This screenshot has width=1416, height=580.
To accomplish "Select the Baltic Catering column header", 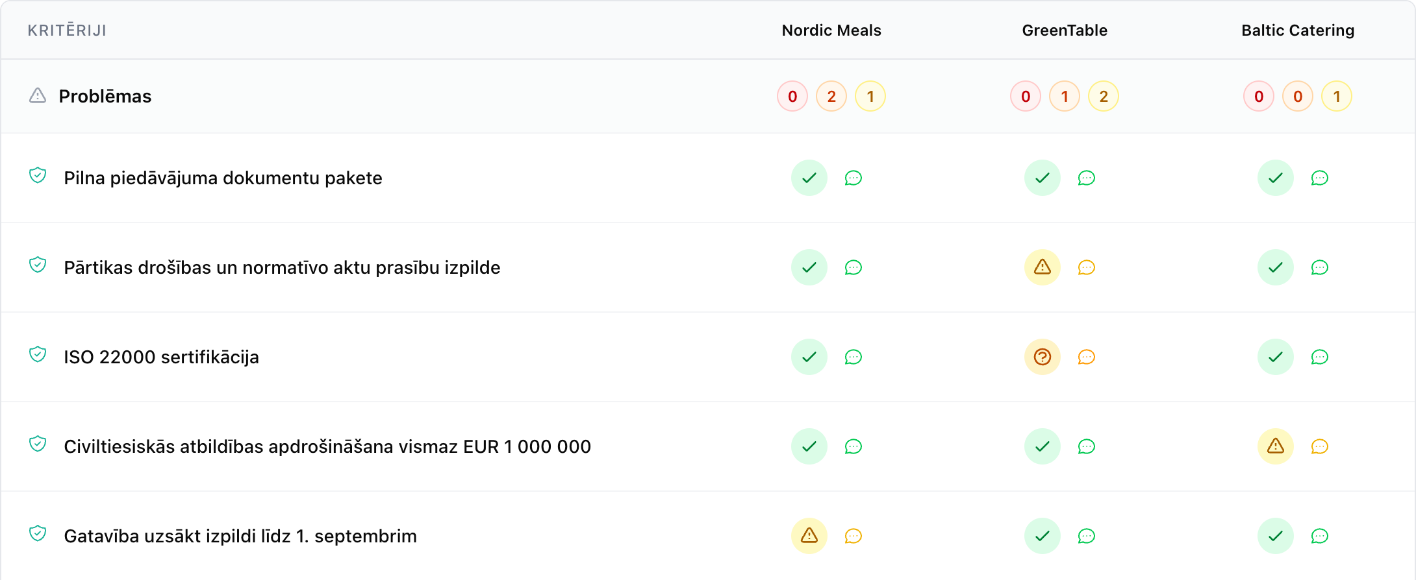I will coord(1297,30).
